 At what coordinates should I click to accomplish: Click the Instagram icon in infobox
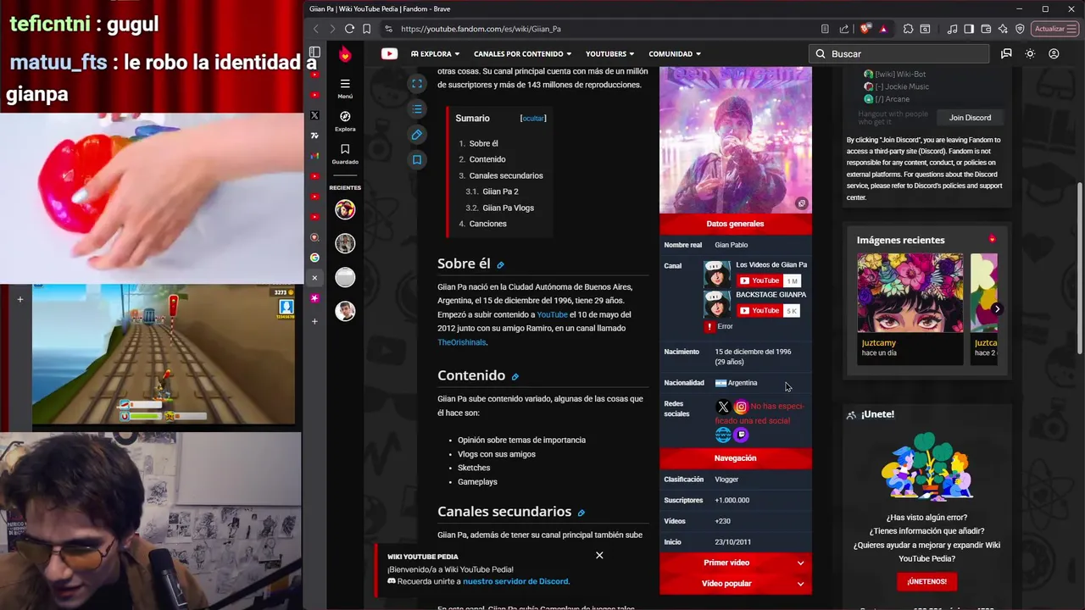coord(741,408)
